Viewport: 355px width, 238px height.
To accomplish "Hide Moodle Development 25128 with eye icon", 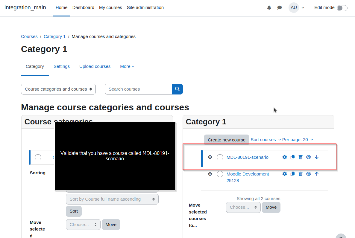I will coord(309,174).
